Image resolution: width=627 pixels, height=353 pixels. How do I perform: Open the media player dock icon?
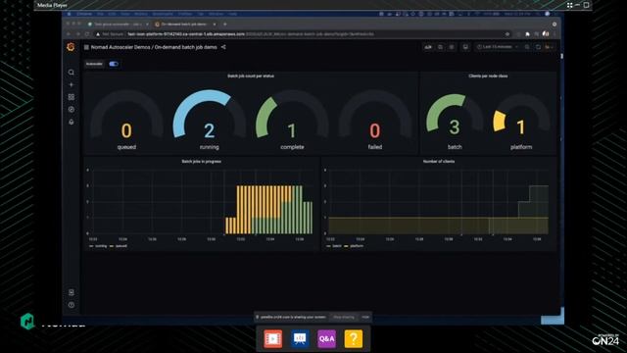point(273,338)
